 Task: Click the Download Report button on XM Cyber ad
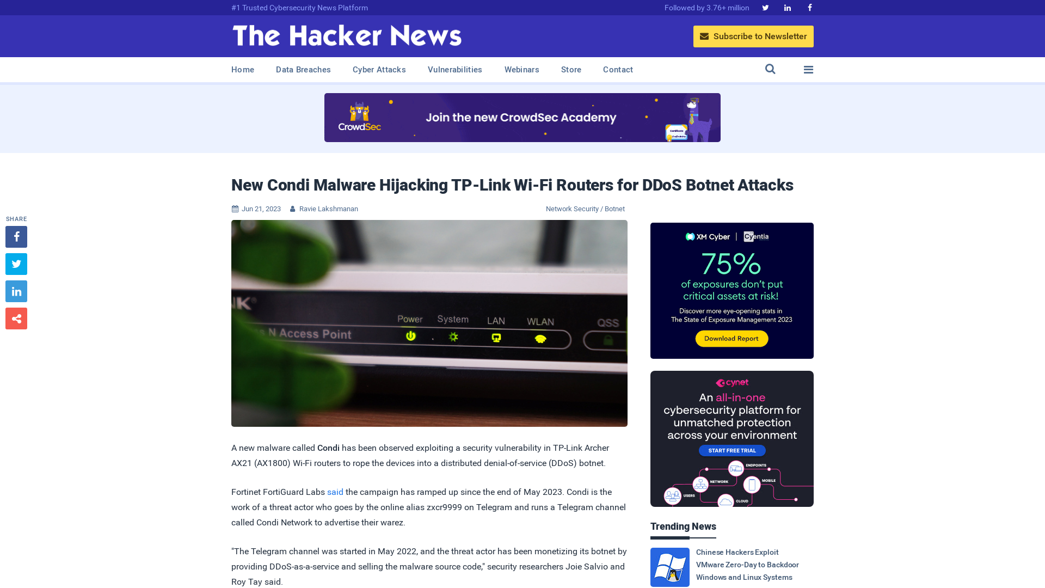pos(732,339)
